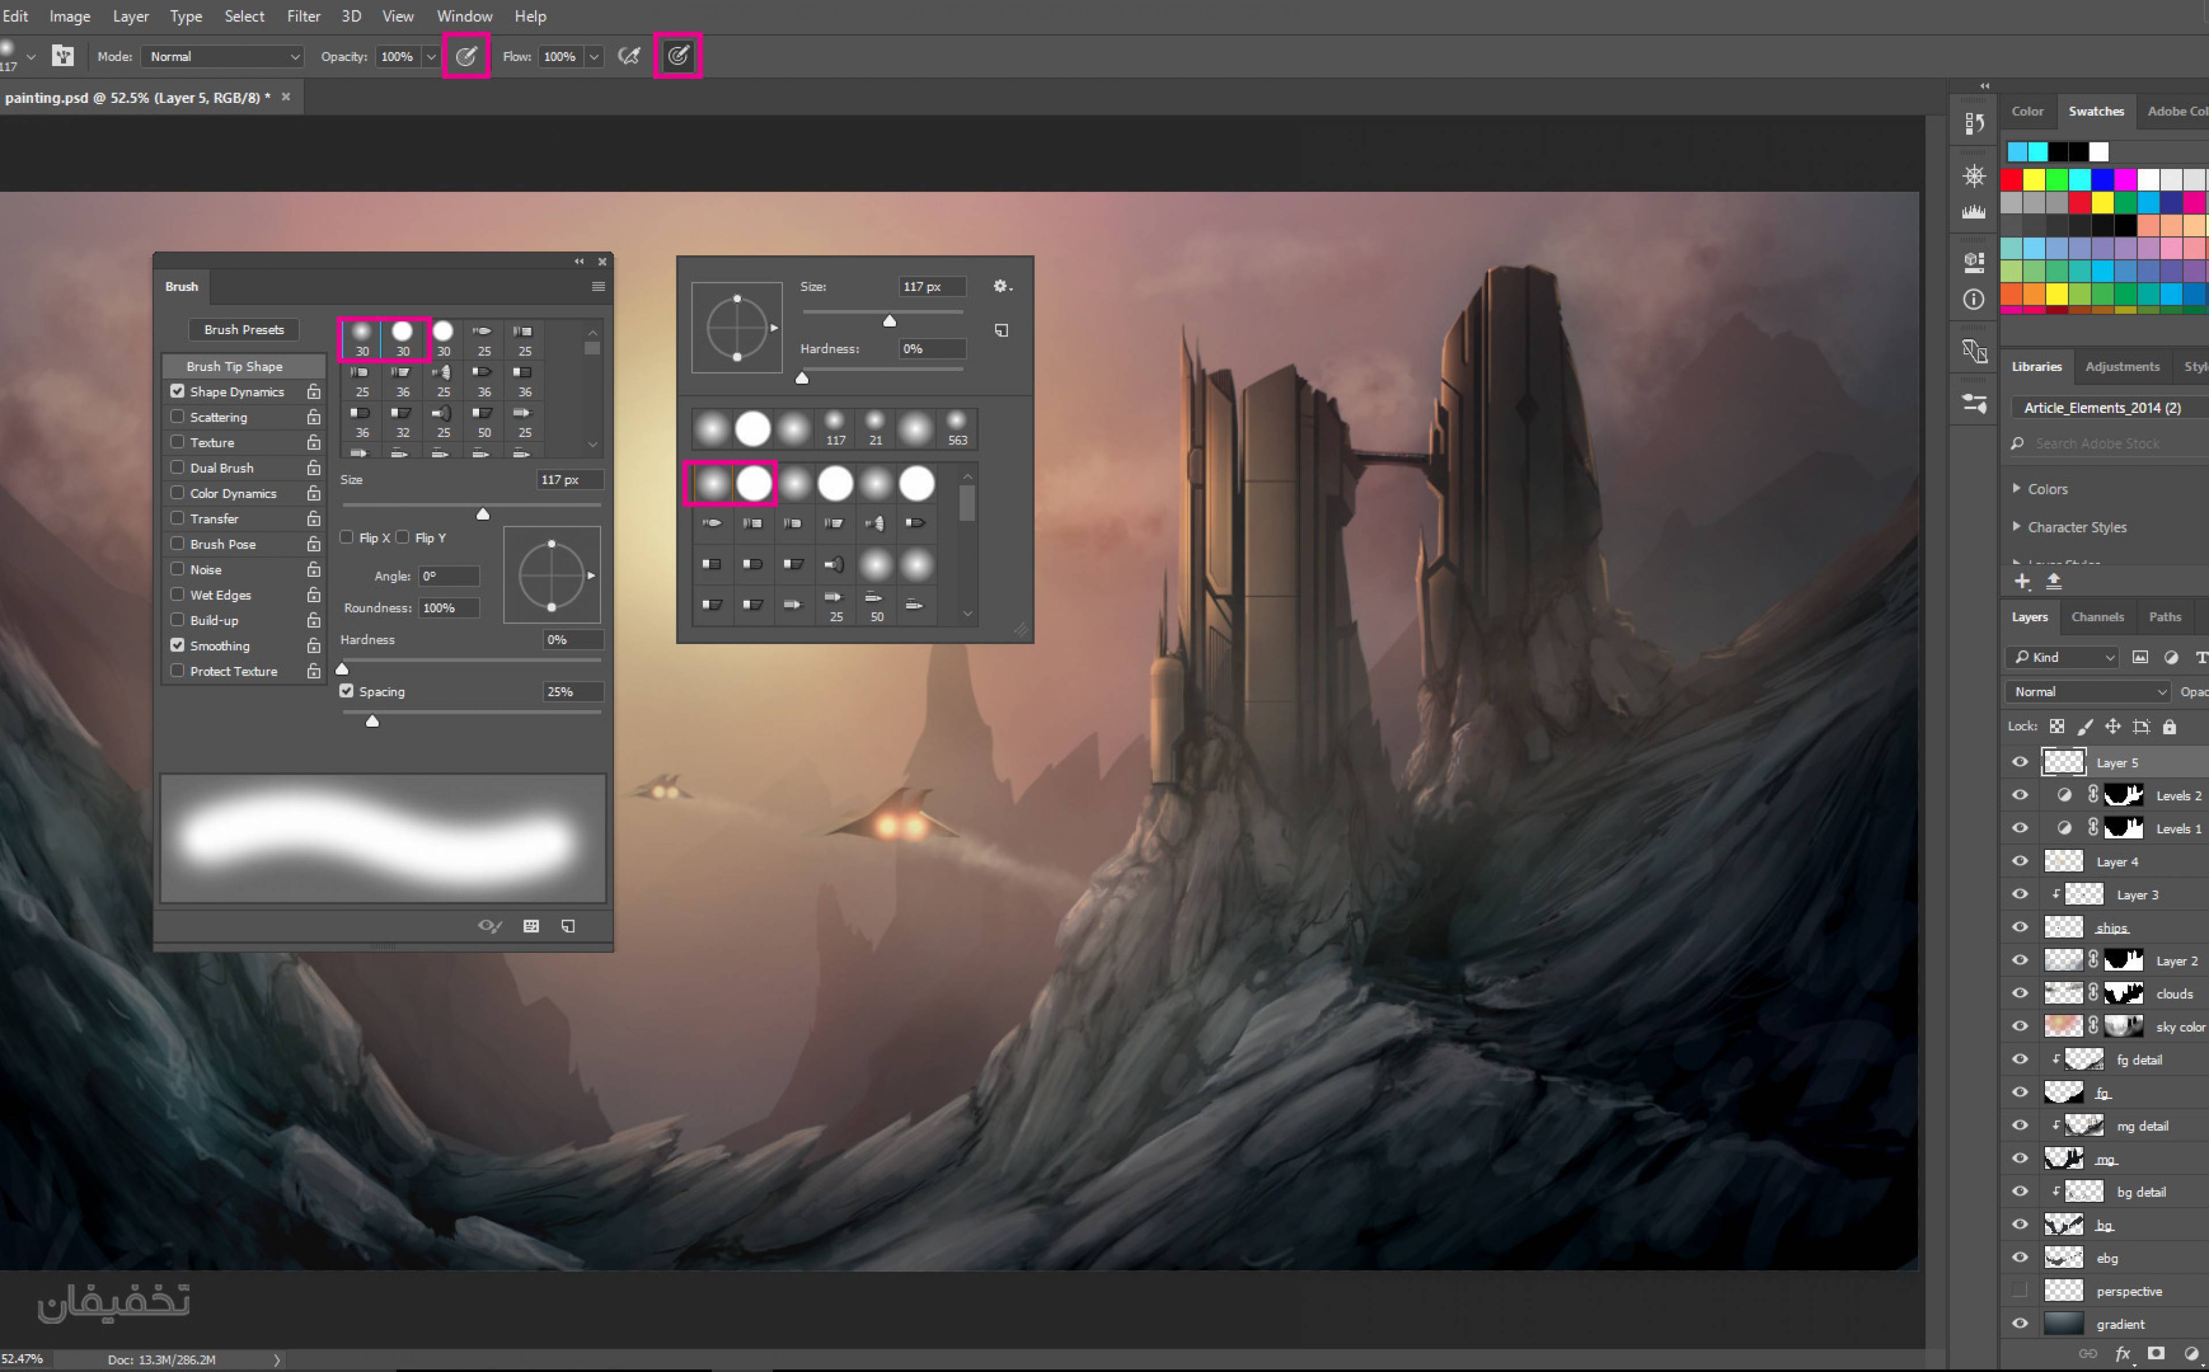The width and height of the screenshot is (2209, 1372).
Task: Click the Size slider handle in Brush panel
Action: (x=483, y=513)
